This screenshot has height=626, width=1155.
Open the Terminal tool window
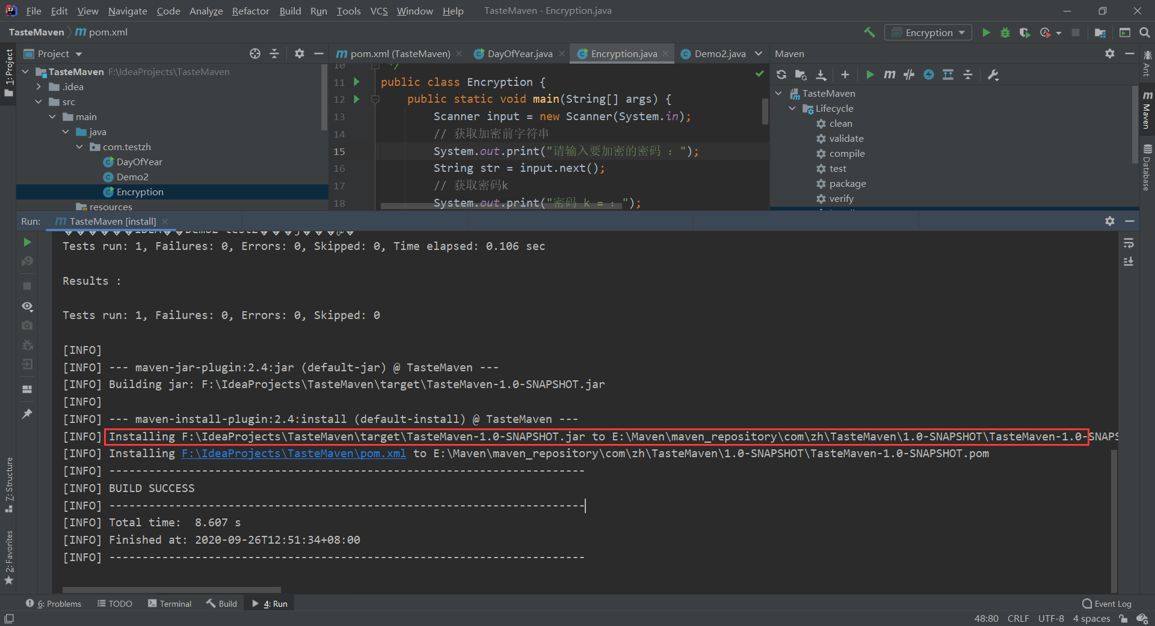point(169,604)
